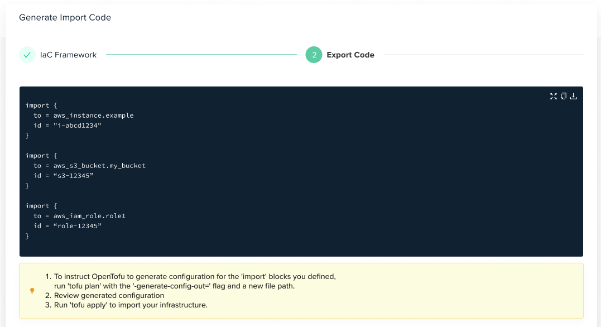Copy the import code to clipboard

pos(564,96)
